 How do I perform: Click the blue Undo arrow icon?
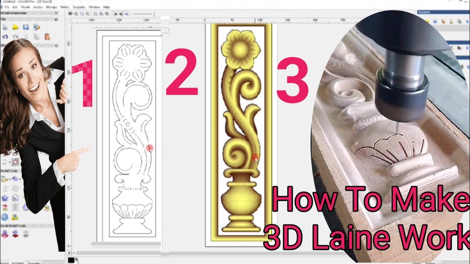click(x=5, y=37)
